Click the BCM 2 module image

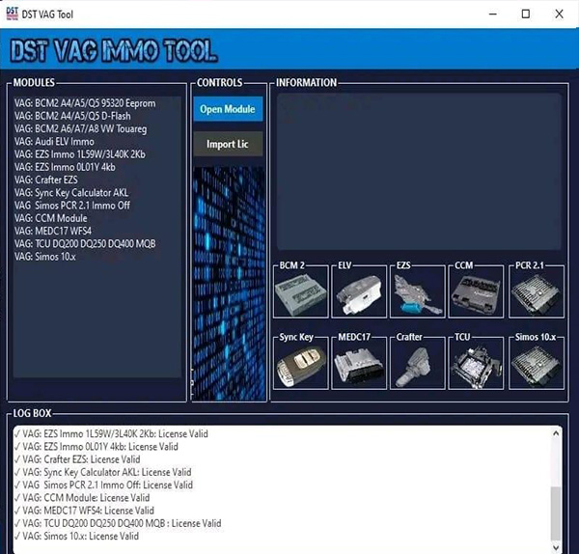[x=300, y=294]
